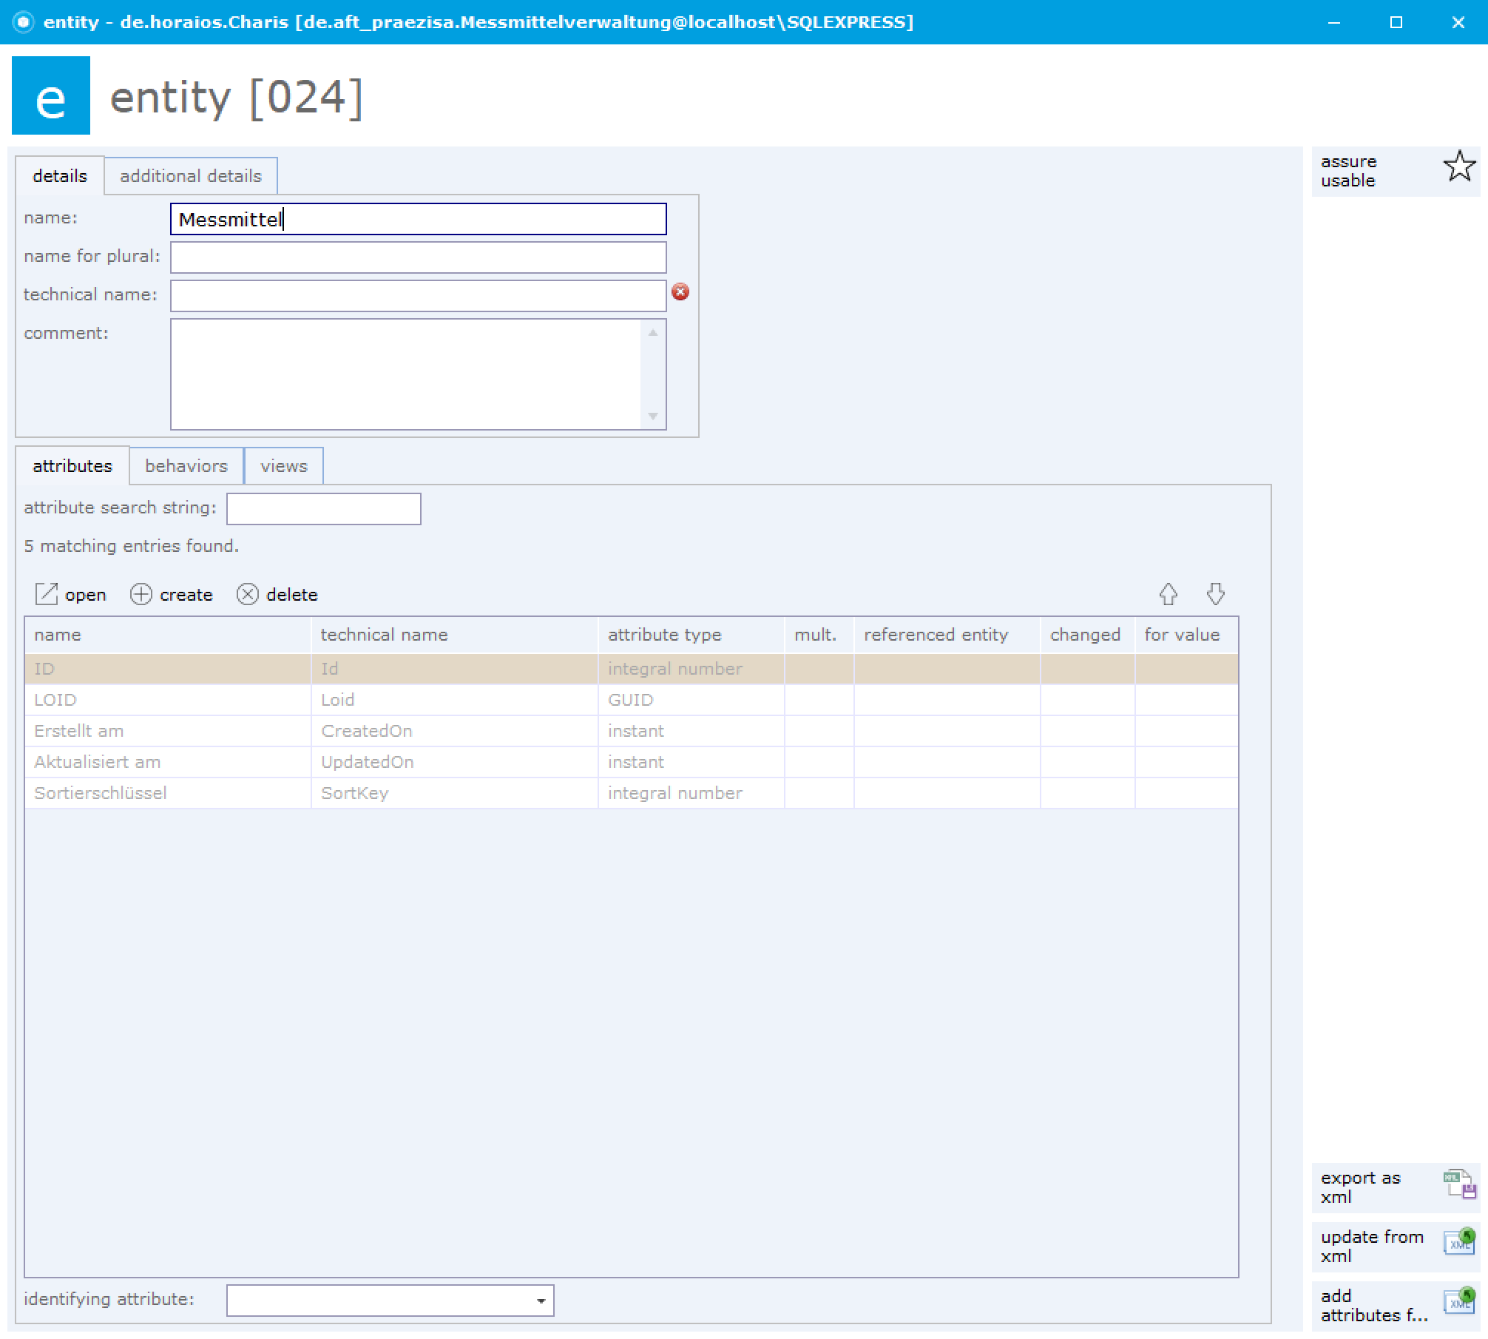Image resolution: width=1488 pixels, height=1339 pixels.
Task: Move selected attribute down with arrow
Action: click(1216, 594)
